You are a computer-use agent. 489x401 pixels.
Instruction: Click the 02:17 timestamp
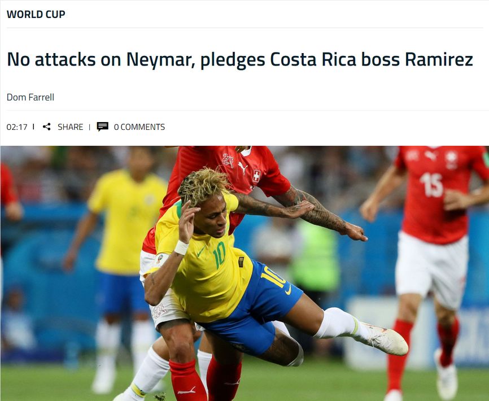17,127
